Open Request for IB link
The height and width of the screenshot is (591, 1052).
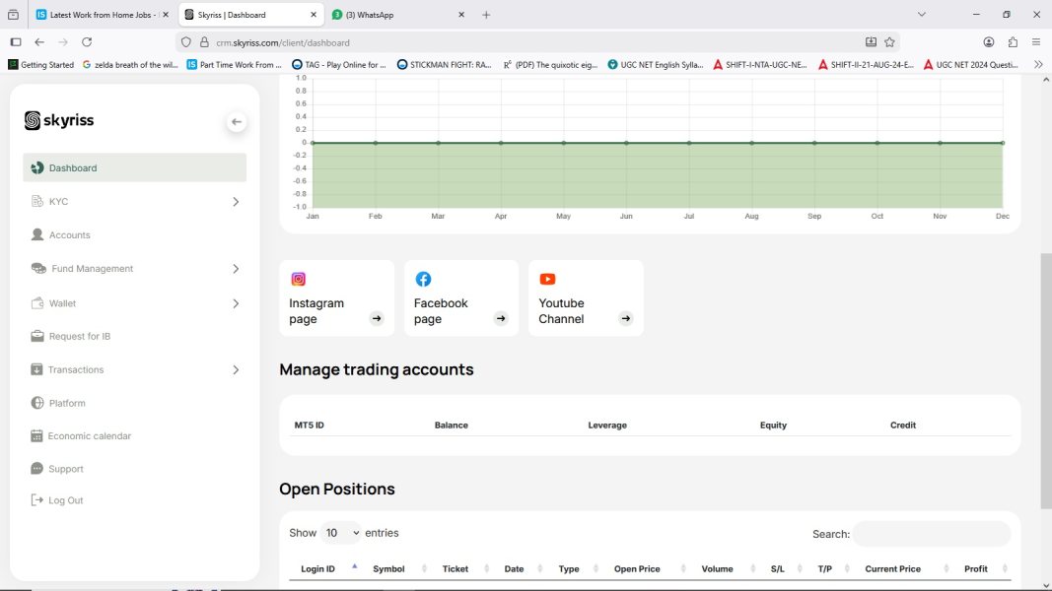pyautogui.click(x=79, y=336)
